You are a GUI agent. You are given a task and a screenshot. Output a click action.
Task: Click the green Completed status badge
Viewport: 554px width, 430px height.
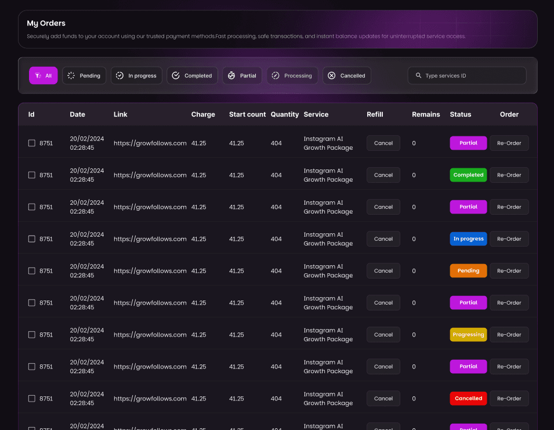(468, 175)
